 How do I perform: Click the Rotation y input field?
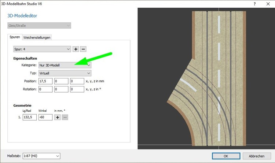(x=61, y=89)
